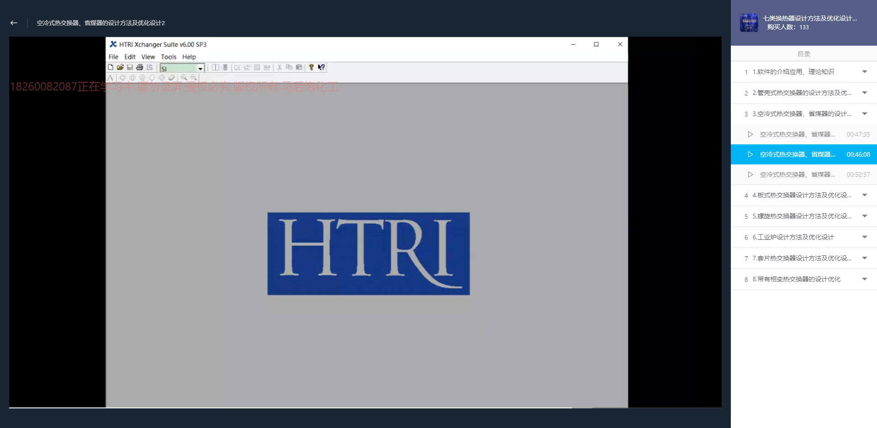This screenshot has height=428, width=877.
Task: Open the File menu
Action: pyautogui.click(x=113, y=57)
